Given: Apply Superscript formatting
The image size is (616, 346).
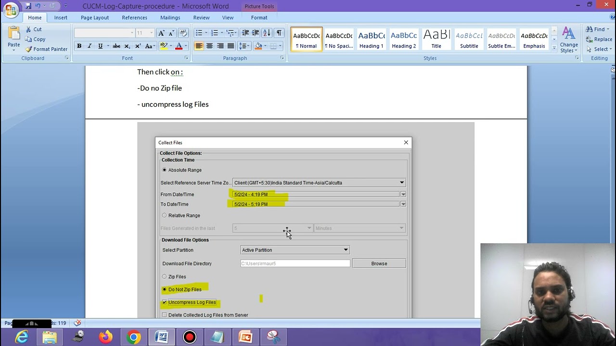Looking at the screenshot, I should coord(138,46).
